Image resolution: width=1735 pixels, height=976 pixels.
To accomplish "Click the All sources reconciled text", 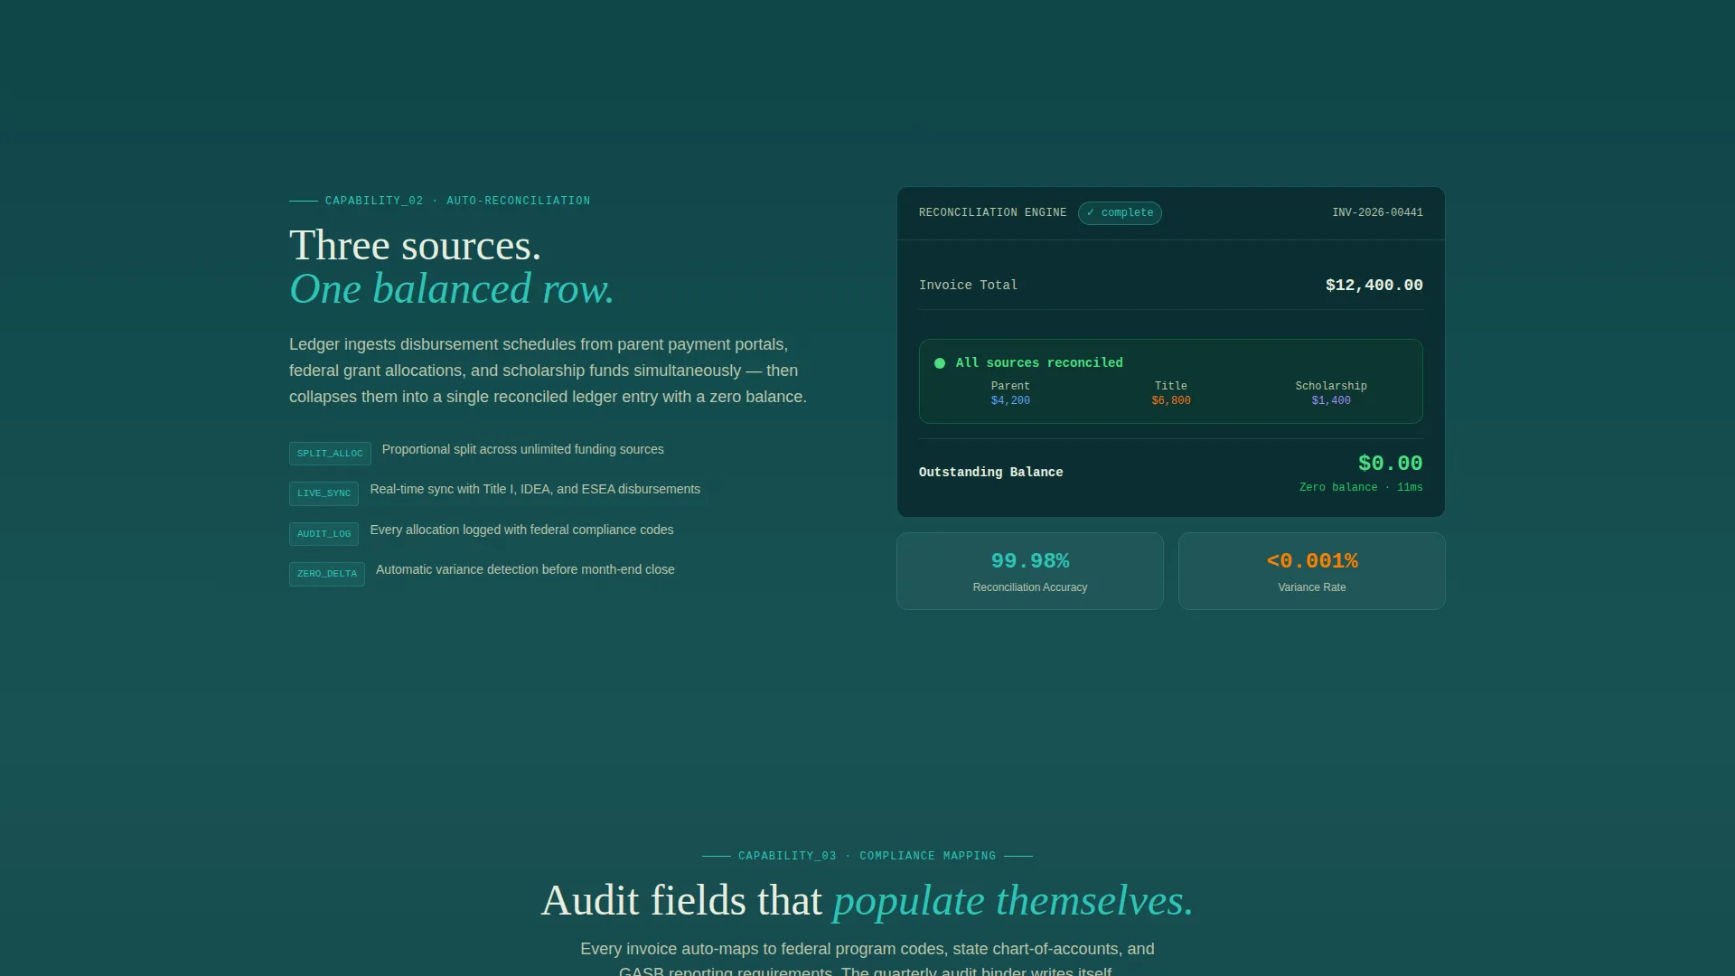I will 1039,363.
